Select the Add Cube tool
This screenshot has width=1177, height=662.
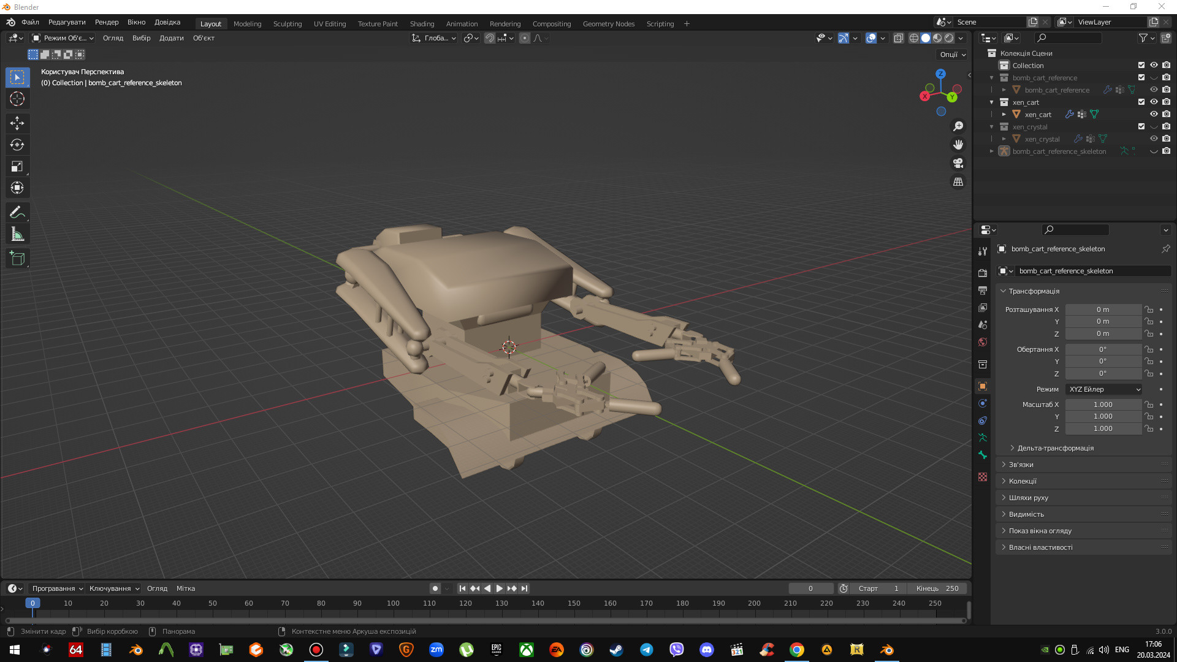(17, 258)
